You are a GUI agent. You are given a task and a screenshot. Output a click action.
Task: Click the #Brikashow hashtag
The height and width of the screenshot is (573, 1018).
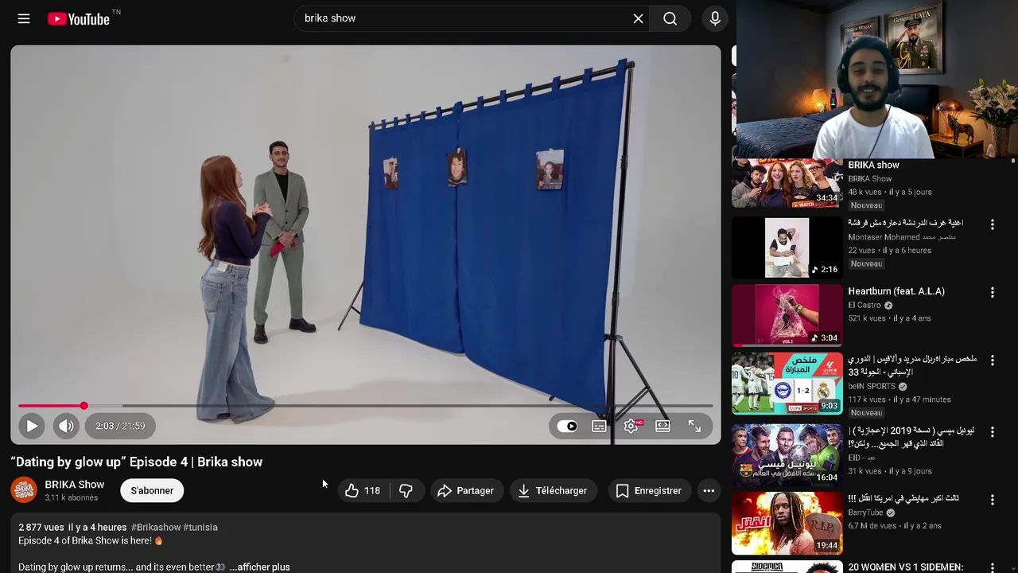156,527
